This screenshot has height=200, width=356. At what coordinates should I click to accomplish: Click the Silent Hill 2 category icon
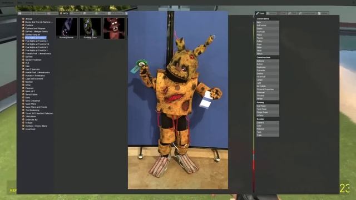(23, 91)
